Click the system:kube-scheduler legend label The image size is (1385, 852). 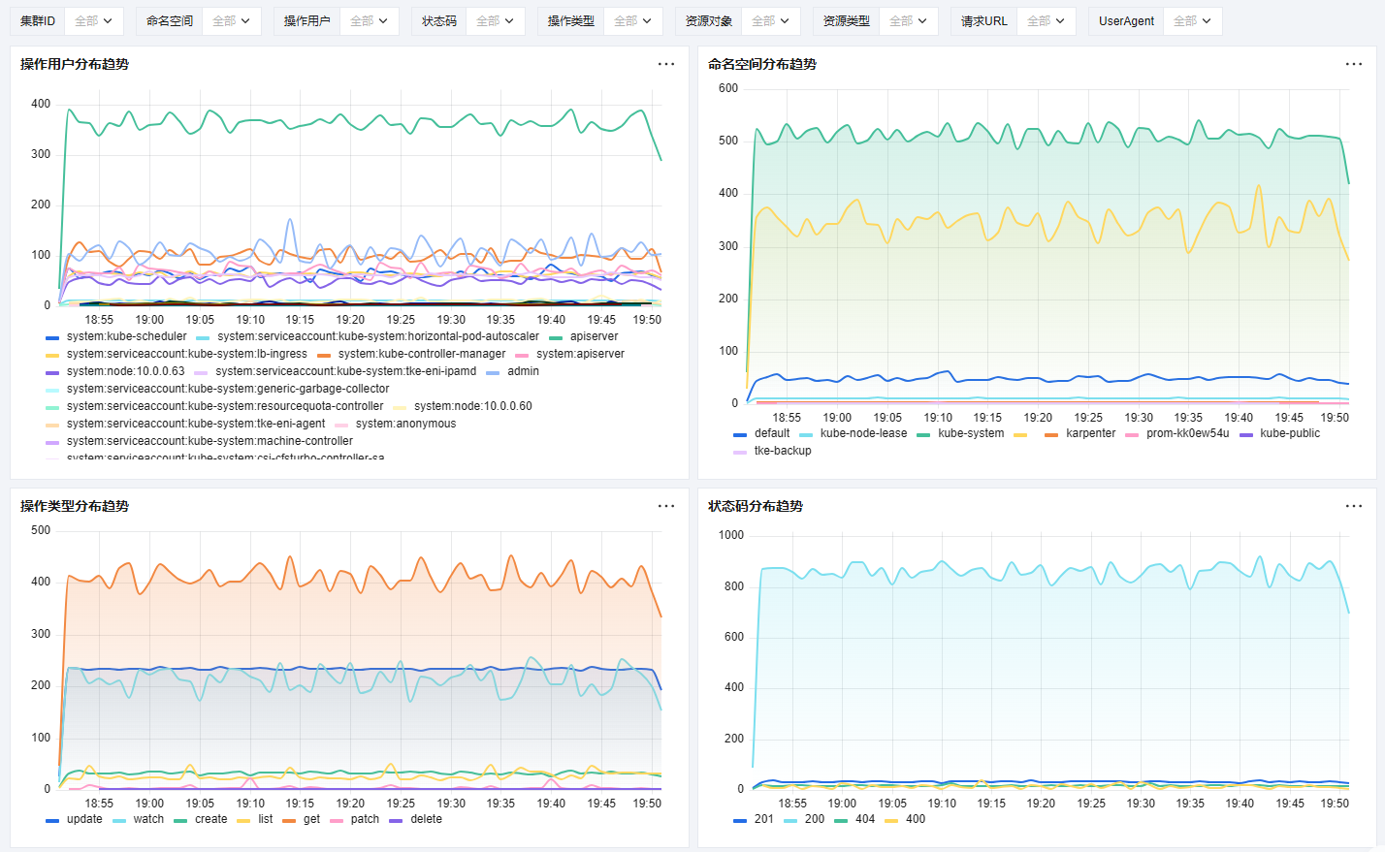126,336
